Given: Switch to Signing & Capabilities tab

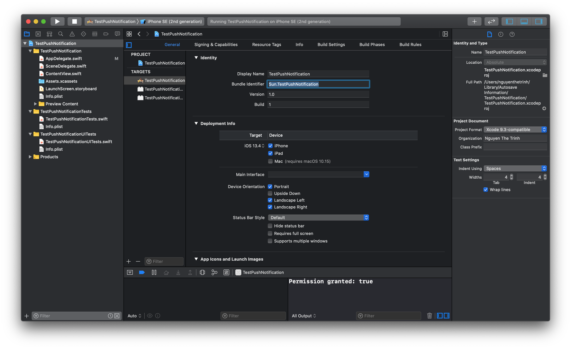Looking at the screenshot, I should 216,45.
